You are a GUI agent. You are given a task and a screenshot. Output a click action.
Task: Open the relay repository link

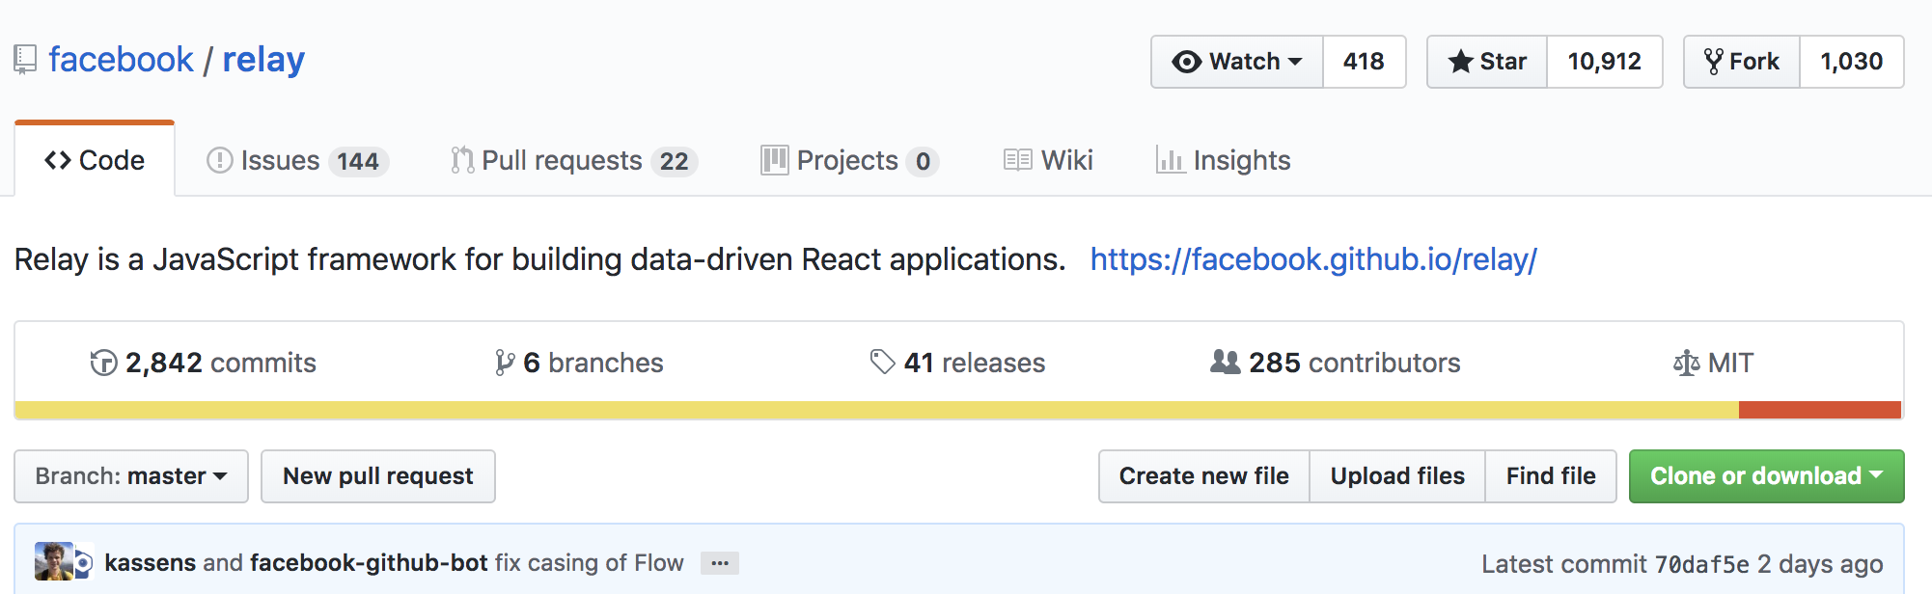[x=263, y=60]
